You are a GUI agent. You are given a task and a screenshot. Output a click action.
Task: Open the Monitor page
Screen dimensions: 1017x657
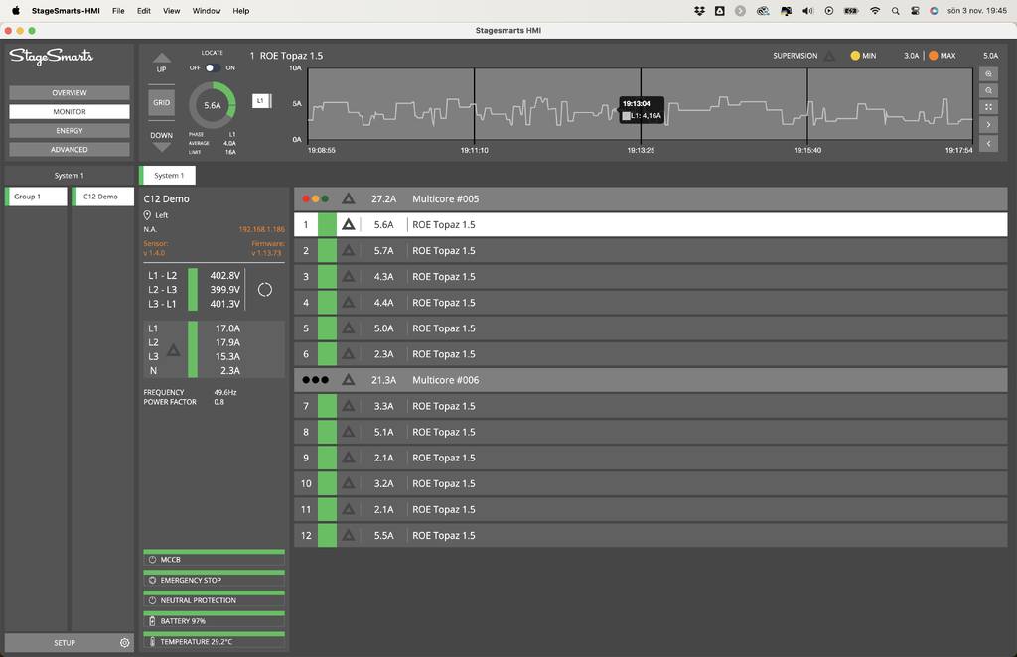pos(70,112)
